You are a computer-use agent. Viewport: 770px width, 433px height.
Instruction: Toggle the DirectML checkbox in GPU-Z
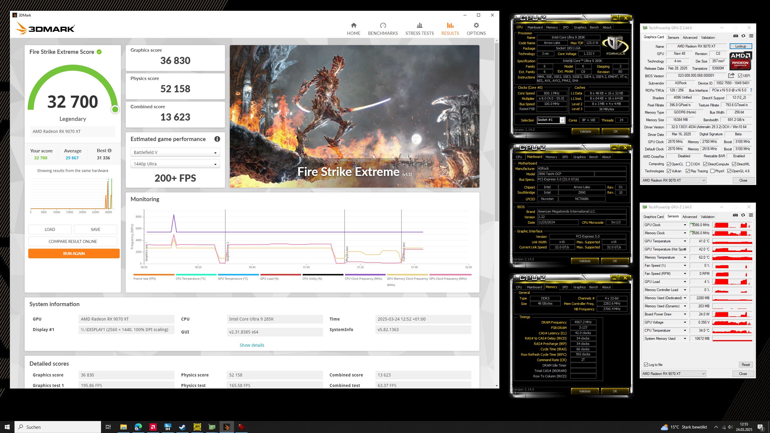(x=734, y=164)
